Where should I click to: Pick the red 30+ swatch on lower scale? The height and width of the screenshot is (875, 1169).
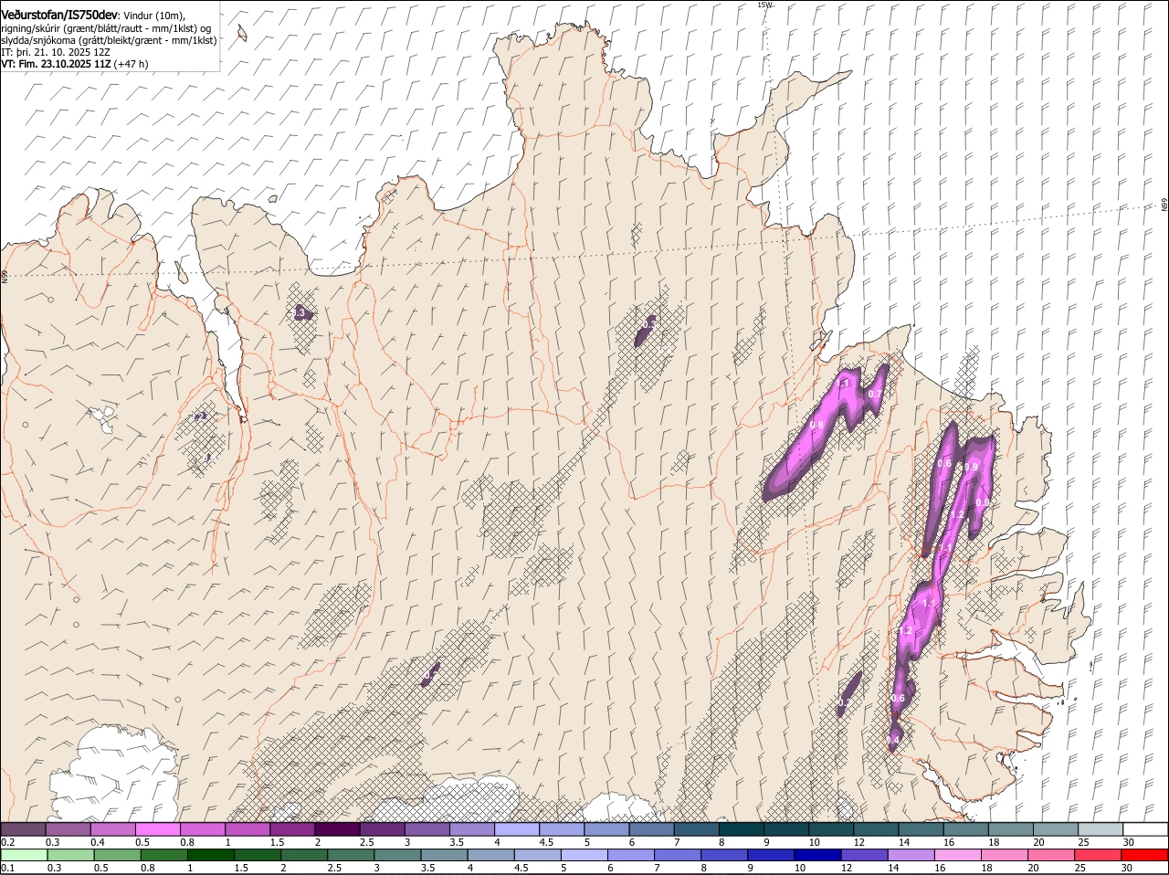pyautogui.click(x=1144, y=855)
